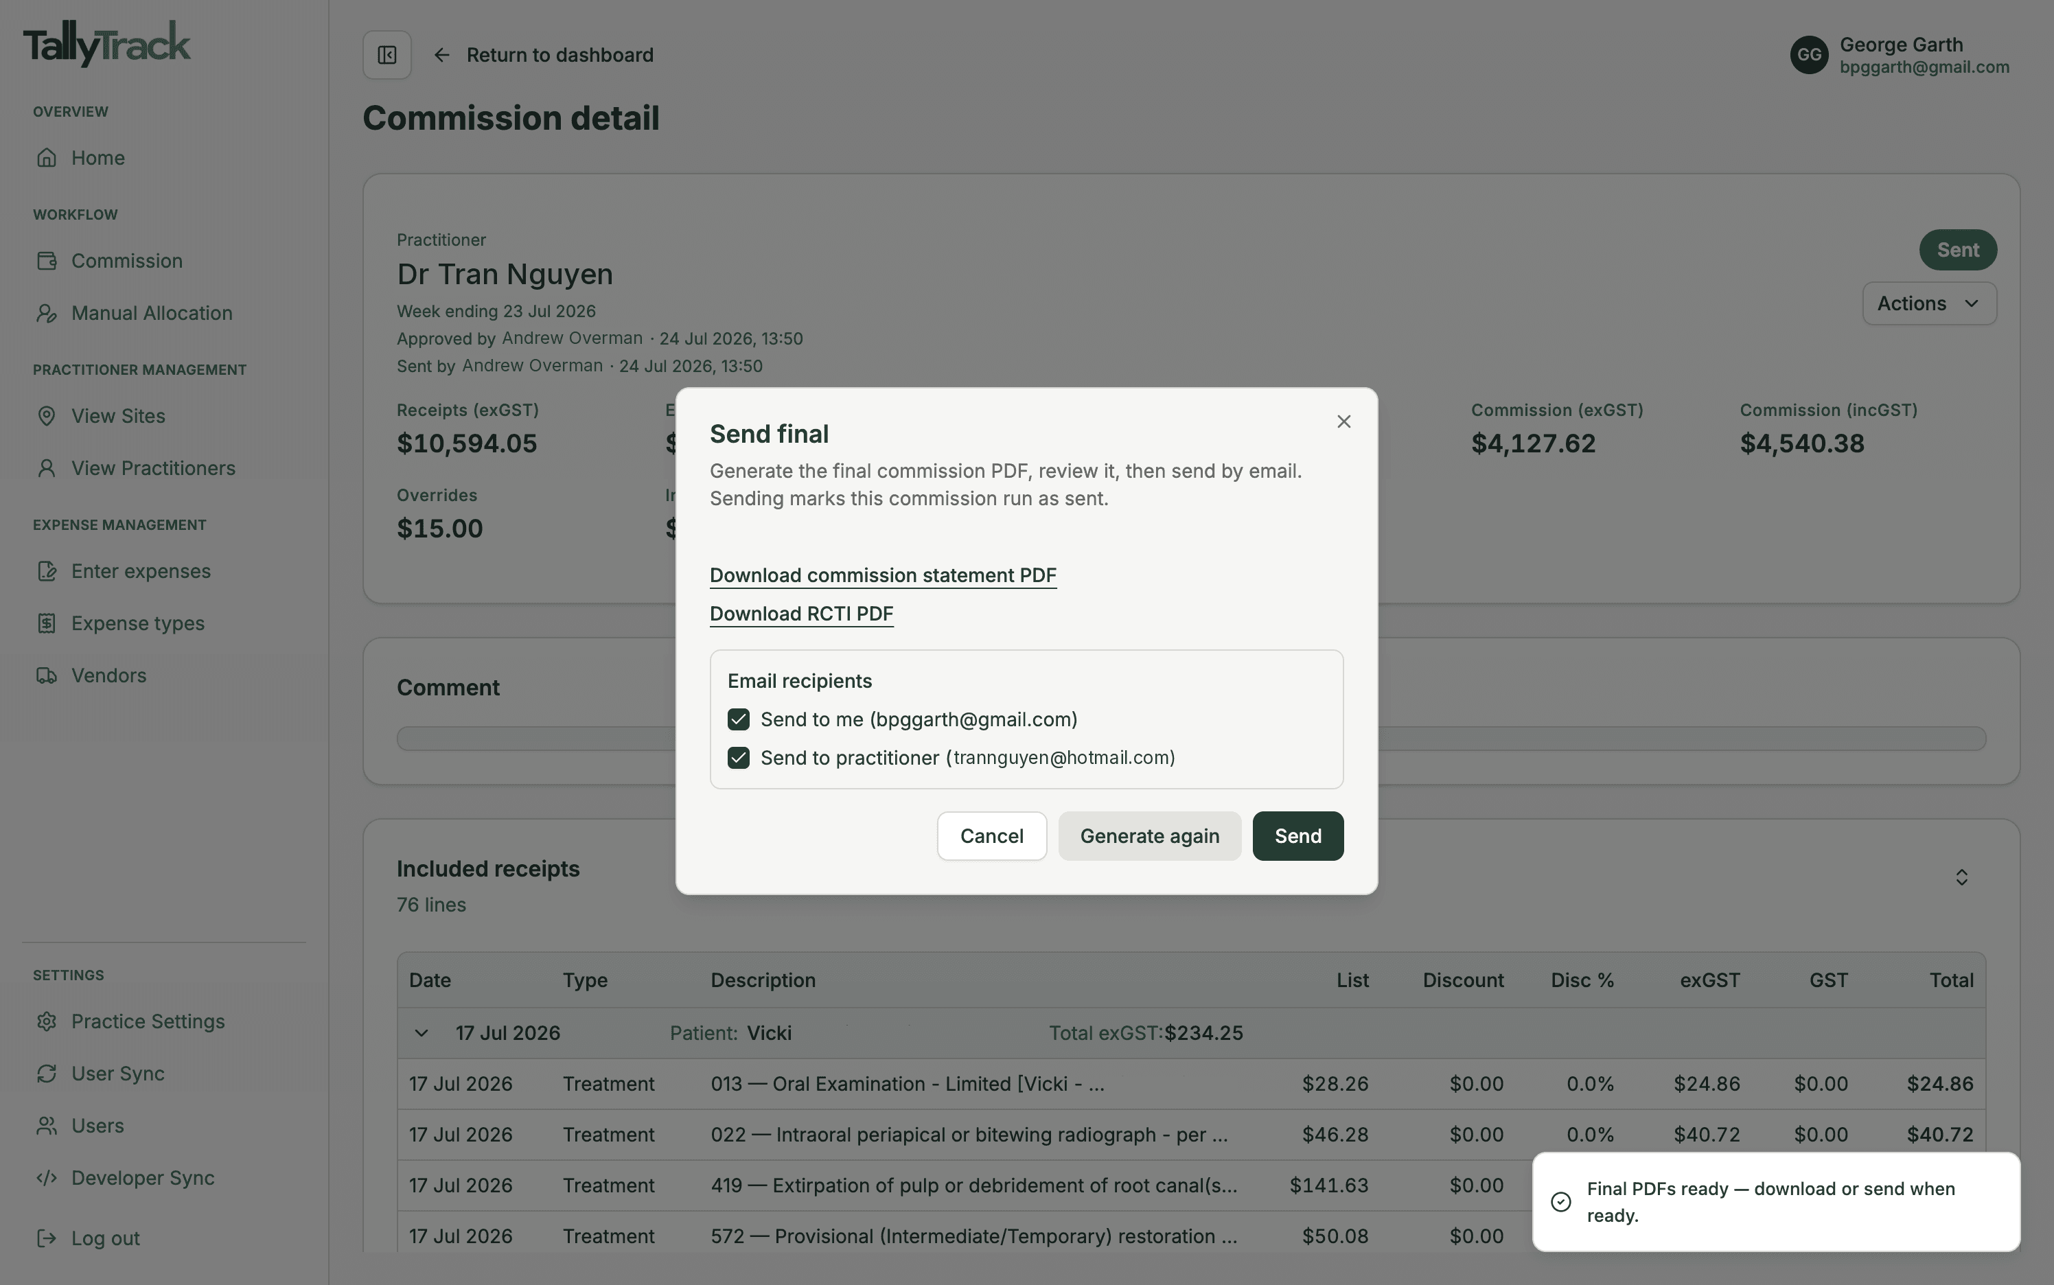This screenshot has width=2054, height=1285.
Task: Click the TallyTrack logo
Action: click(107, 43)
